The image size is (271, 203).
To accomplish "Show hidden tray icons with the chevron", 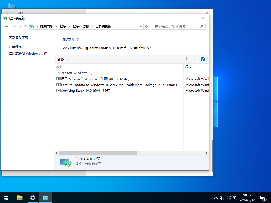I will pyautogui.click(x=216, y=197).
